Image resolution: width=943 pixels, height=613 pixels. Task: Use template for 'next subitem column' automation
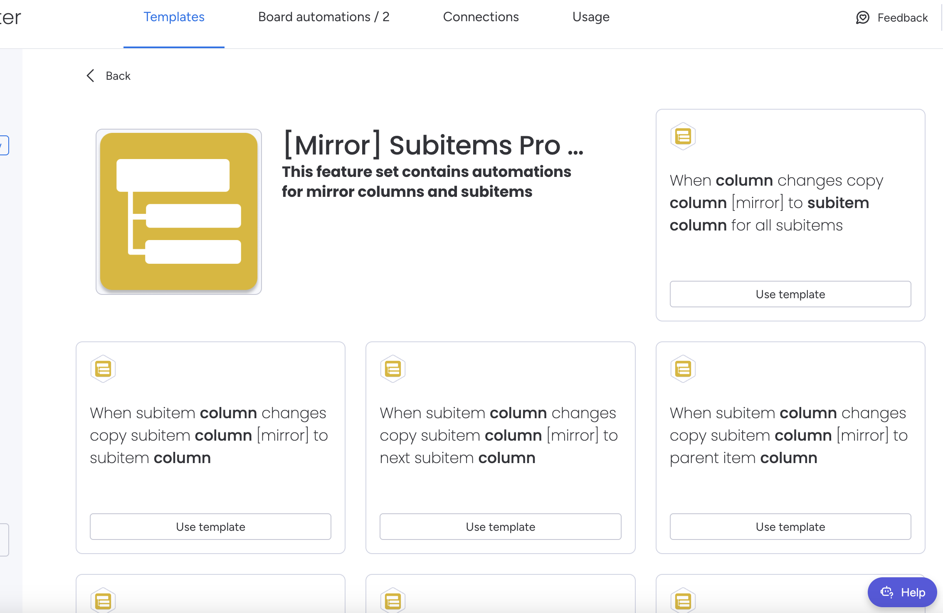[500, 527]
